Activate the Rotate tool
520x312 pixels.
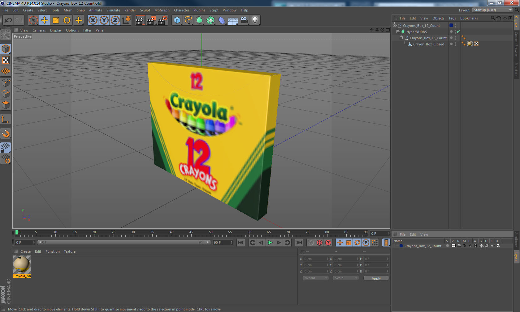click(67, 20)
